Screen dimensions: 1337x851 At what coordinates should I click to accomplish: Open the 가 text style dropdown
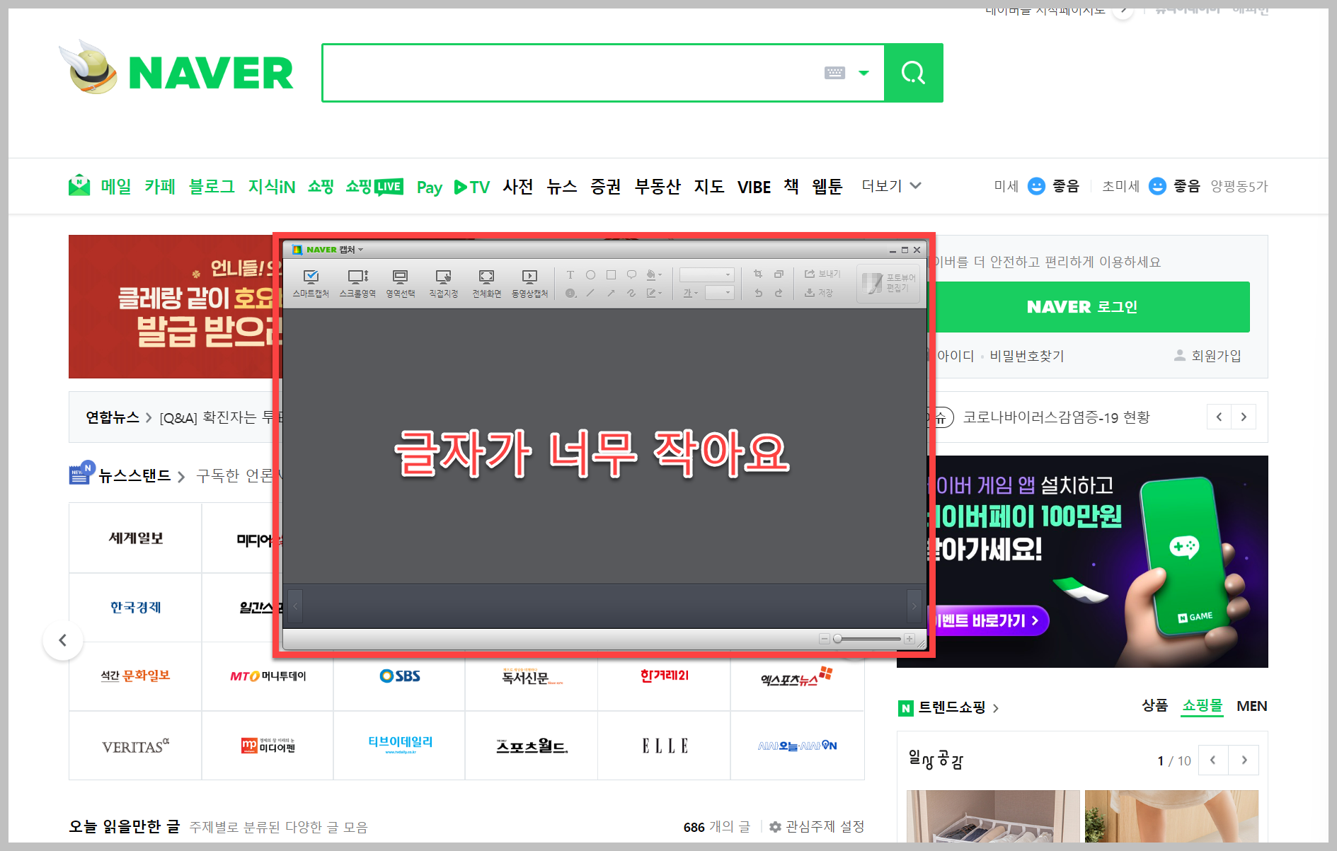(x=690, y=293)
